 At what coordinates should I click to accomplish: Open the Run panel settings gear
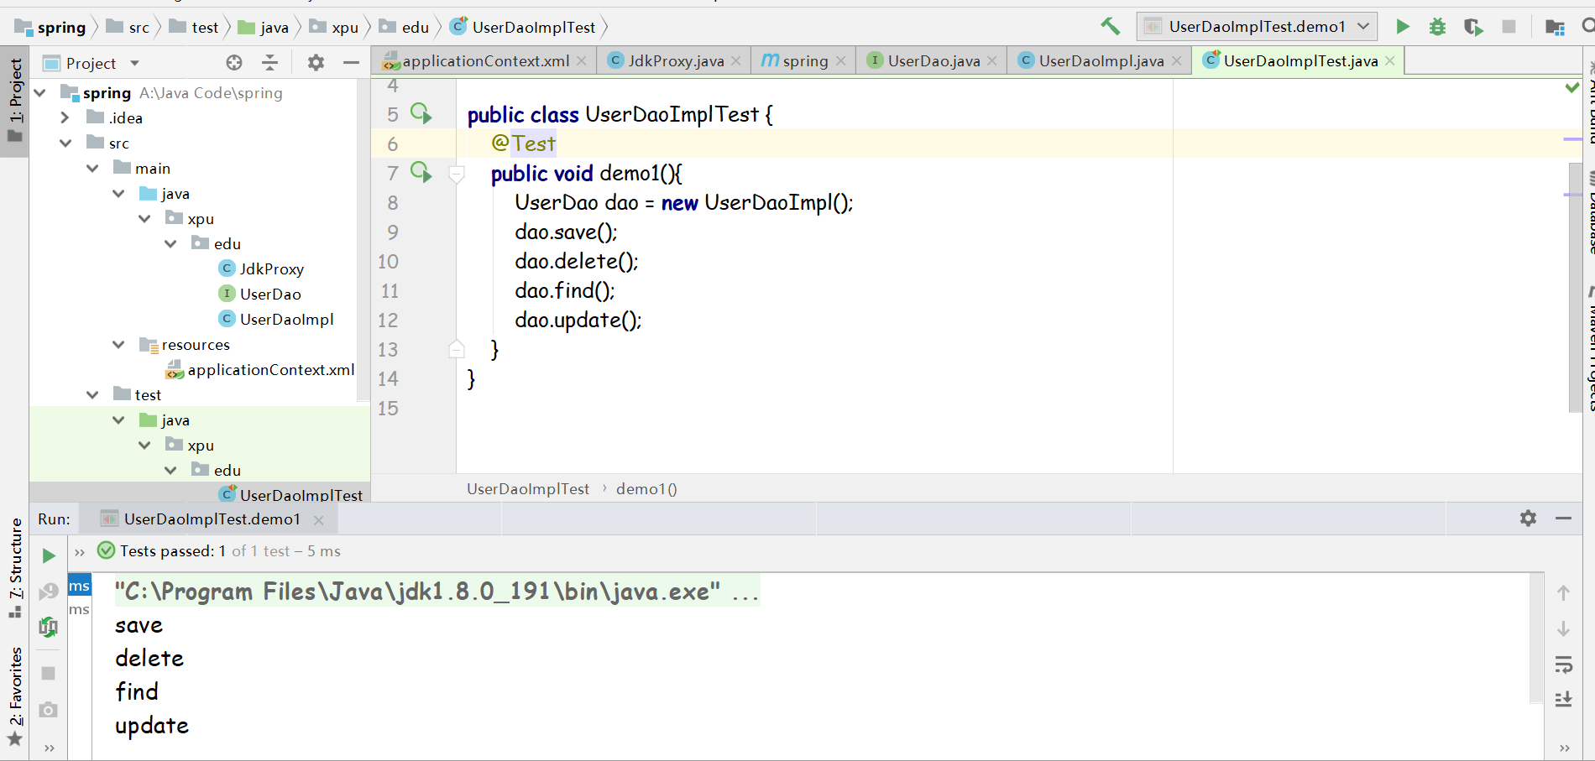(x=1527, y=518)
